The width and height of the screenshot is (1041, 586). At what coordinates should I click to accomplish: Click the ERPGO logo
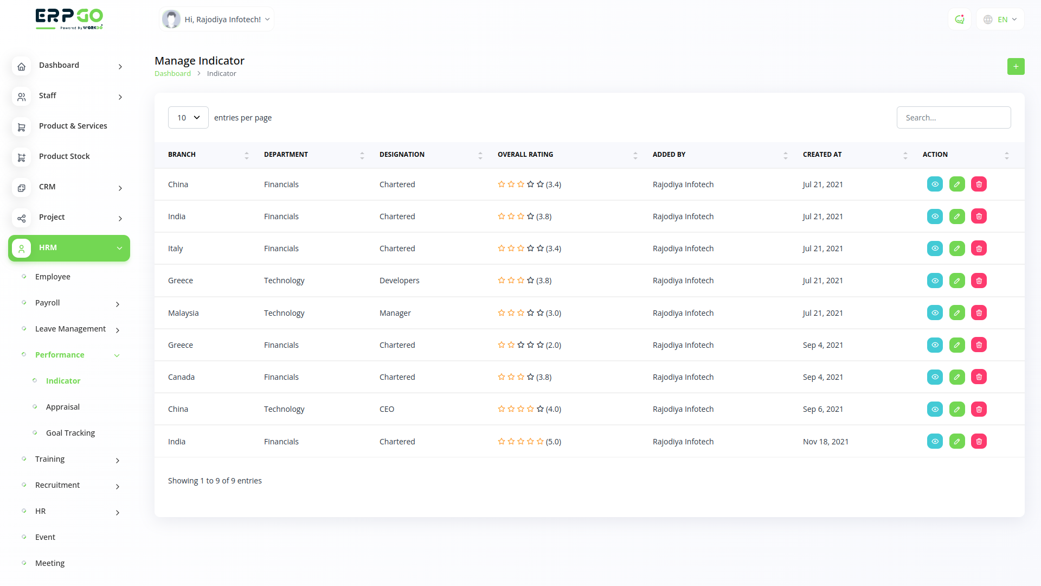(69, 19)
